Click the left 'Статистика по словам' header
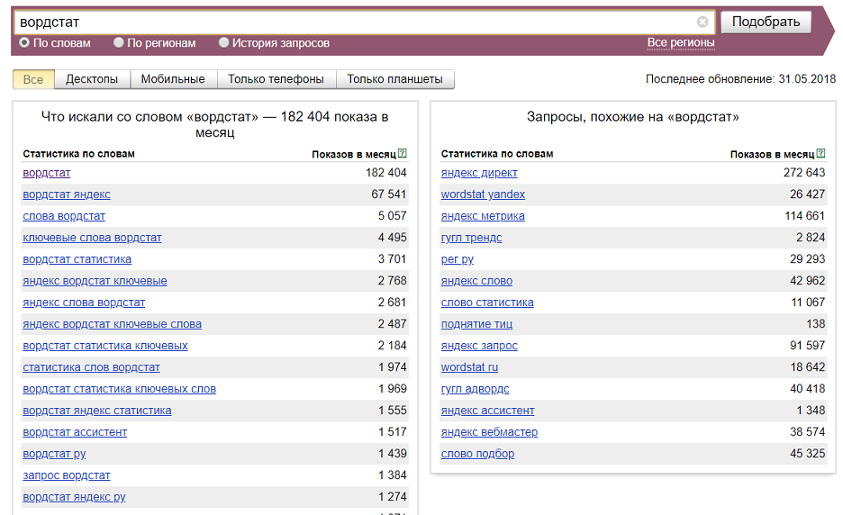The height and width of the screenshot is (515, 843). coord(78,154)
